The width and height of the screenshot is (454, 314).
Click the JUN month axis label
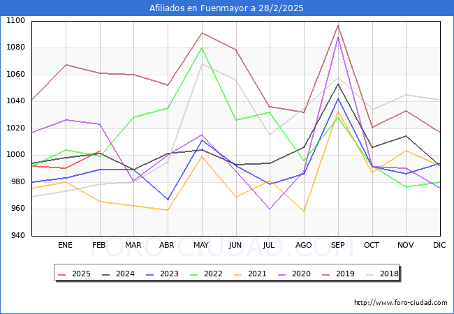coord(235,245)
